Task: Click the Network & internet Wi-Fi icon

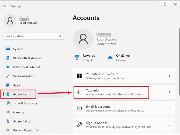Action: point(8,67)
